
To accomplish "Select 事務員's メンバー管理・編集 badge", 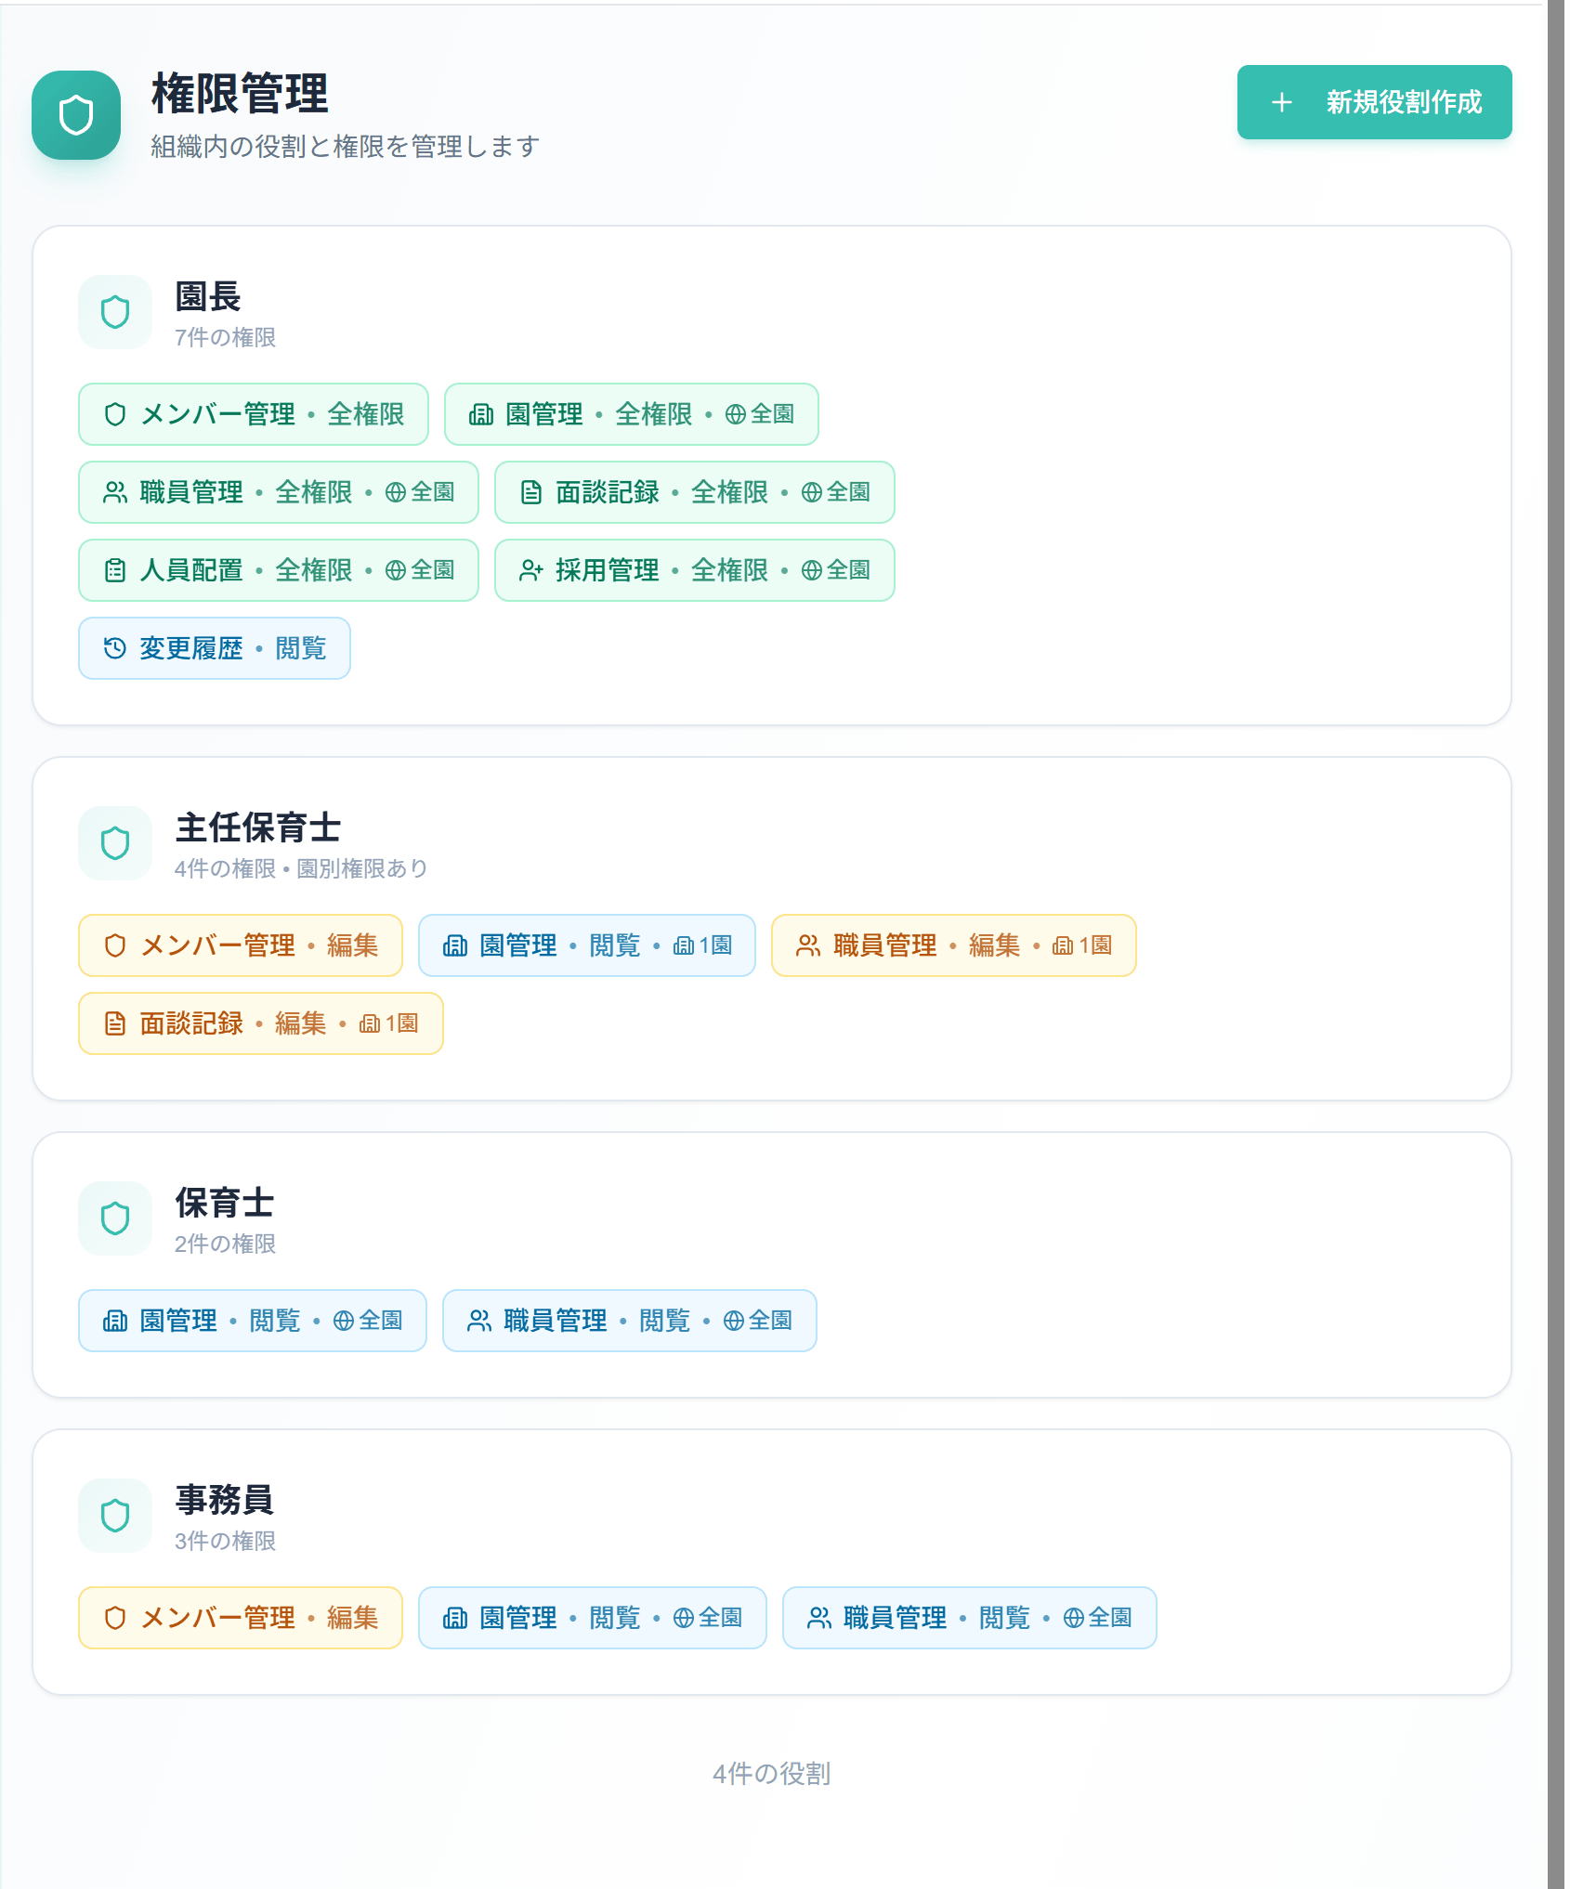I will coord(241,1618).
